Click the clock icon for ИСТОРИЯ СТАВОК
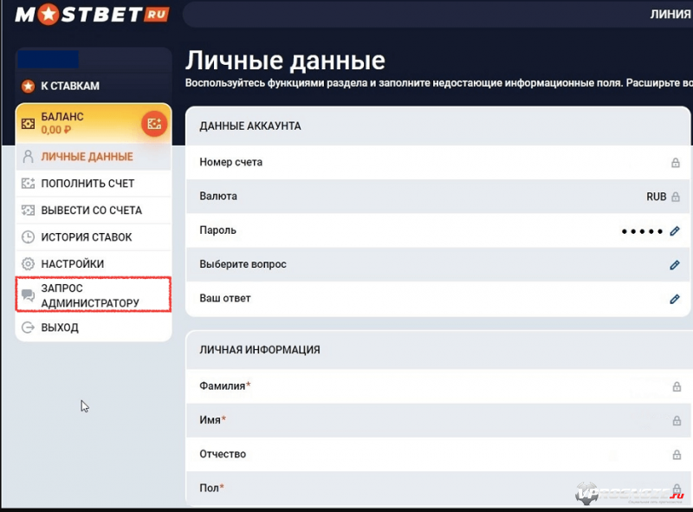693x512 pixels. 27,236
